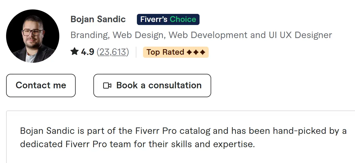Open Bojan Sandic's profile photo

click(x=33, y=36)
